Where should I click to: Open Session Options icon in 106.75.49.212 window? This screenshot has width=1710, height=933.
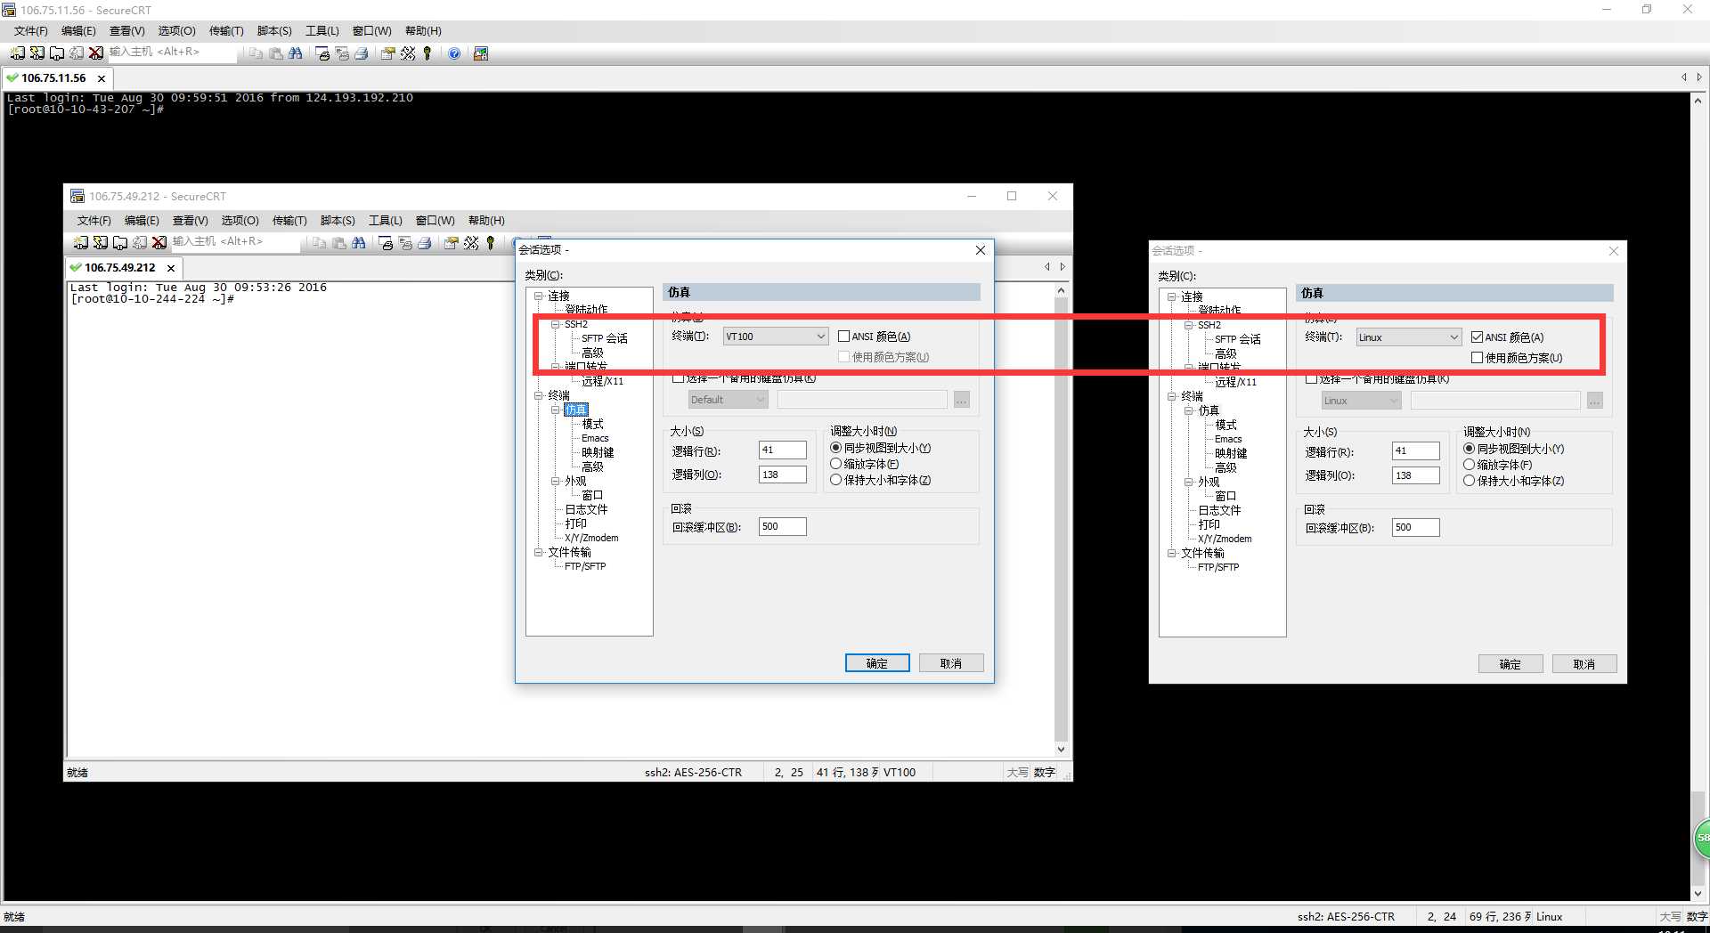click(x=451, y=243)
